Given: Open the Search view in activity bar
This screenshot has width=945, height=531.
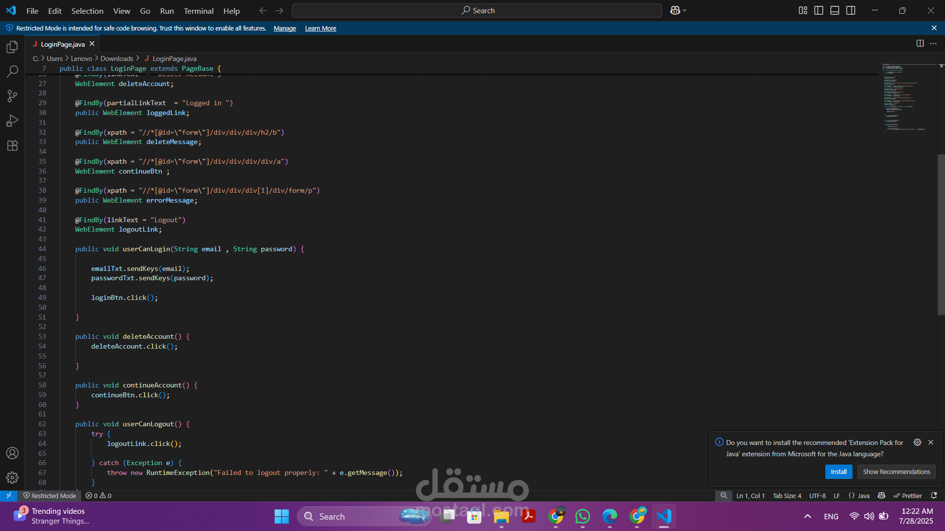Looking at the screenshot, I should (x=12, y=72).
